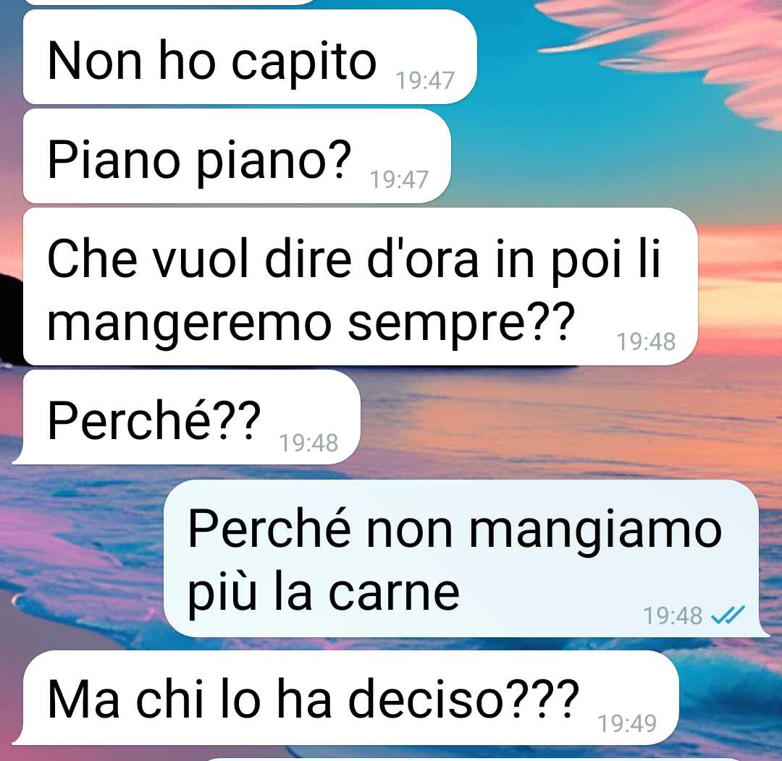This screenshot has height=761, width=782.
Task: Tap the "Che vuol dire d'ora in poi" message
Action: [x=360, y=286]
